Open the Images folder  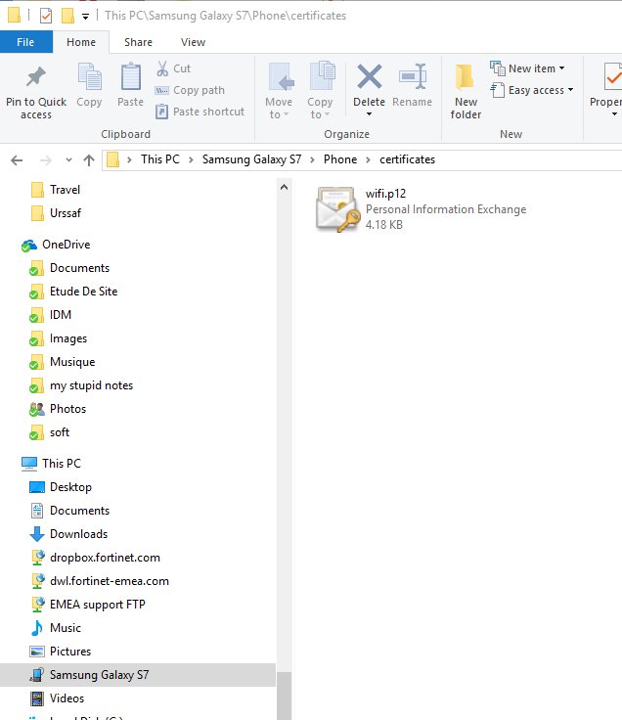click(x=67, y=338)
